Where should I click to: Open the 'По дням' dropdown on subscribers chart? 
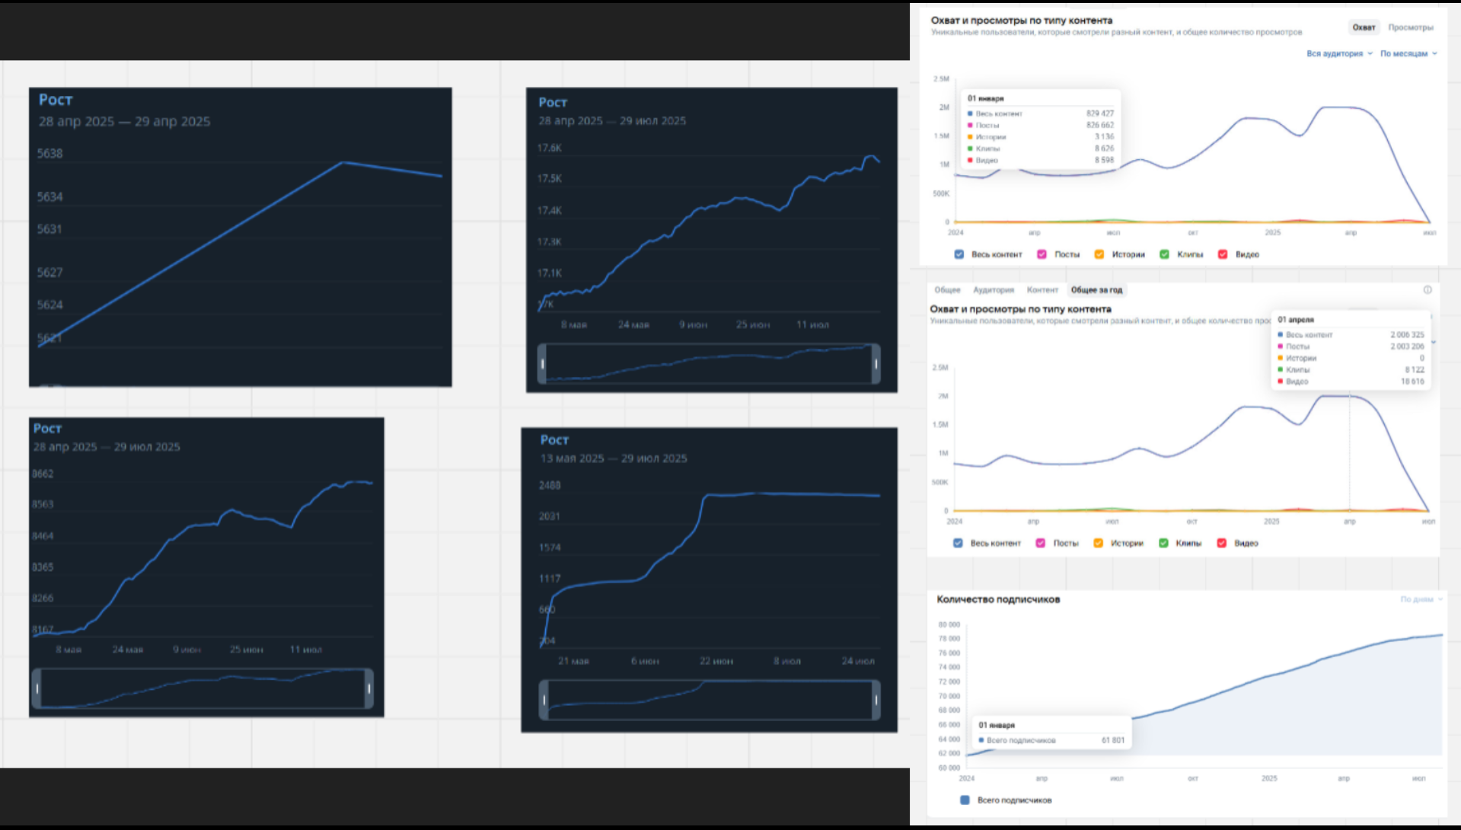[x=1421, y=599]
